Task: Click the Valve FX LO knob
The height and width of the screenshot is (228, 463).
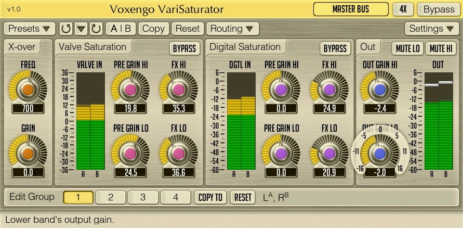Action: coord(179,154)
